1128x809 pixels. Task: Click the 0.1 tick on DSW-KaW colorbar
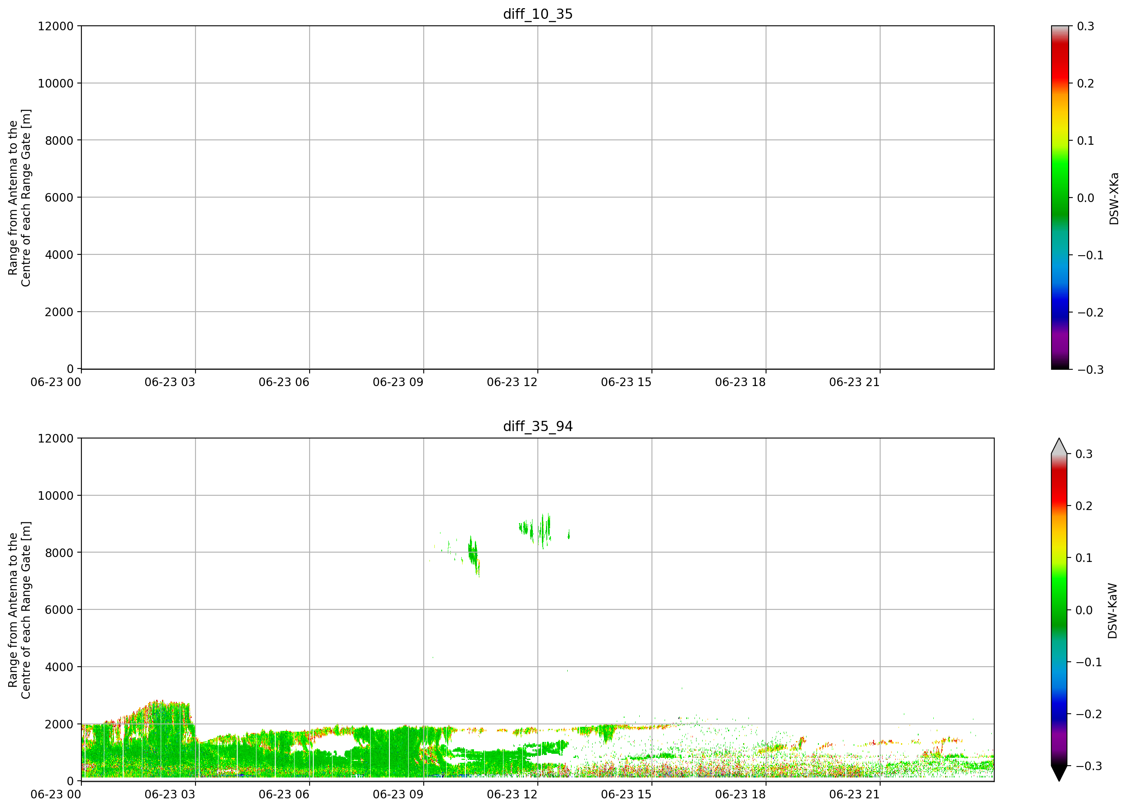[x=1084, y=558]
